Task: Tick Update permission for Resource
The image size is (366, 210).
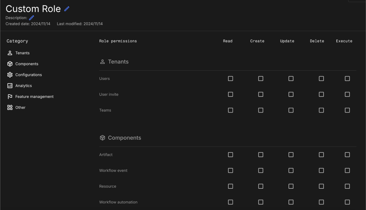Action: click(x=291, y=187)
